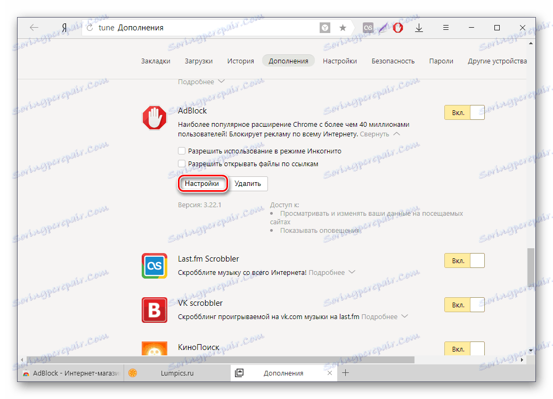Open AdBlock Настройки button
Image resolution: width=553 pixels, height=399 pixels.
tap(202, 183)
